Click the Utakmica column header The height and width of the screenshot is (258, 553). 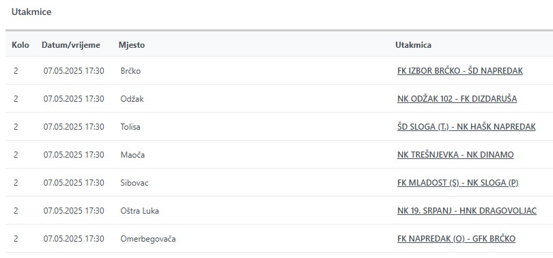point(413,45)
